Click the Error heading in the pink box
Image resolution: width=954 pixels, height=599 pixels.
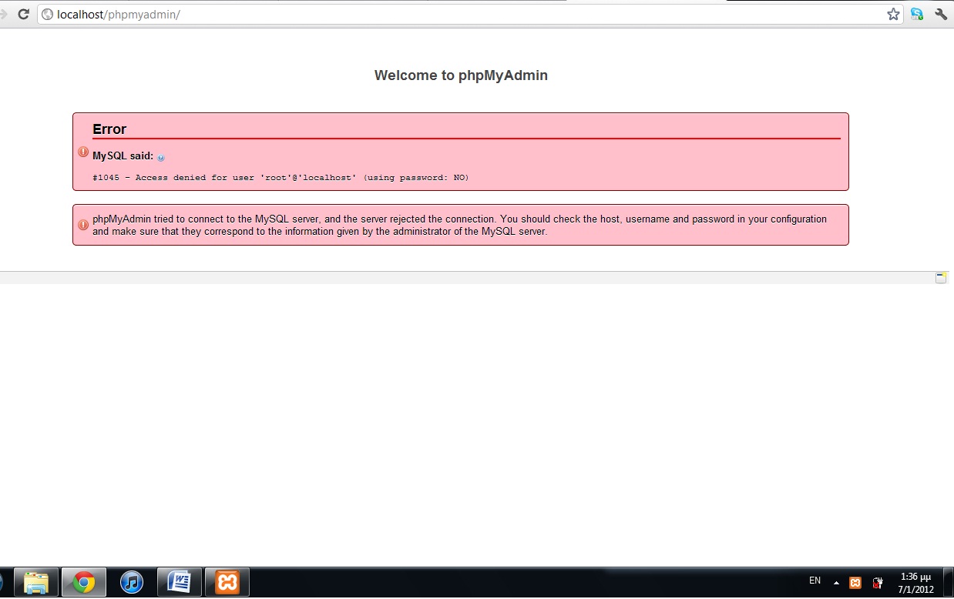pos(109,129)
